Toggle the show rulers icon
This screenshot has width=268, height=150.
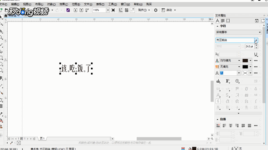[x=121, y=10]
